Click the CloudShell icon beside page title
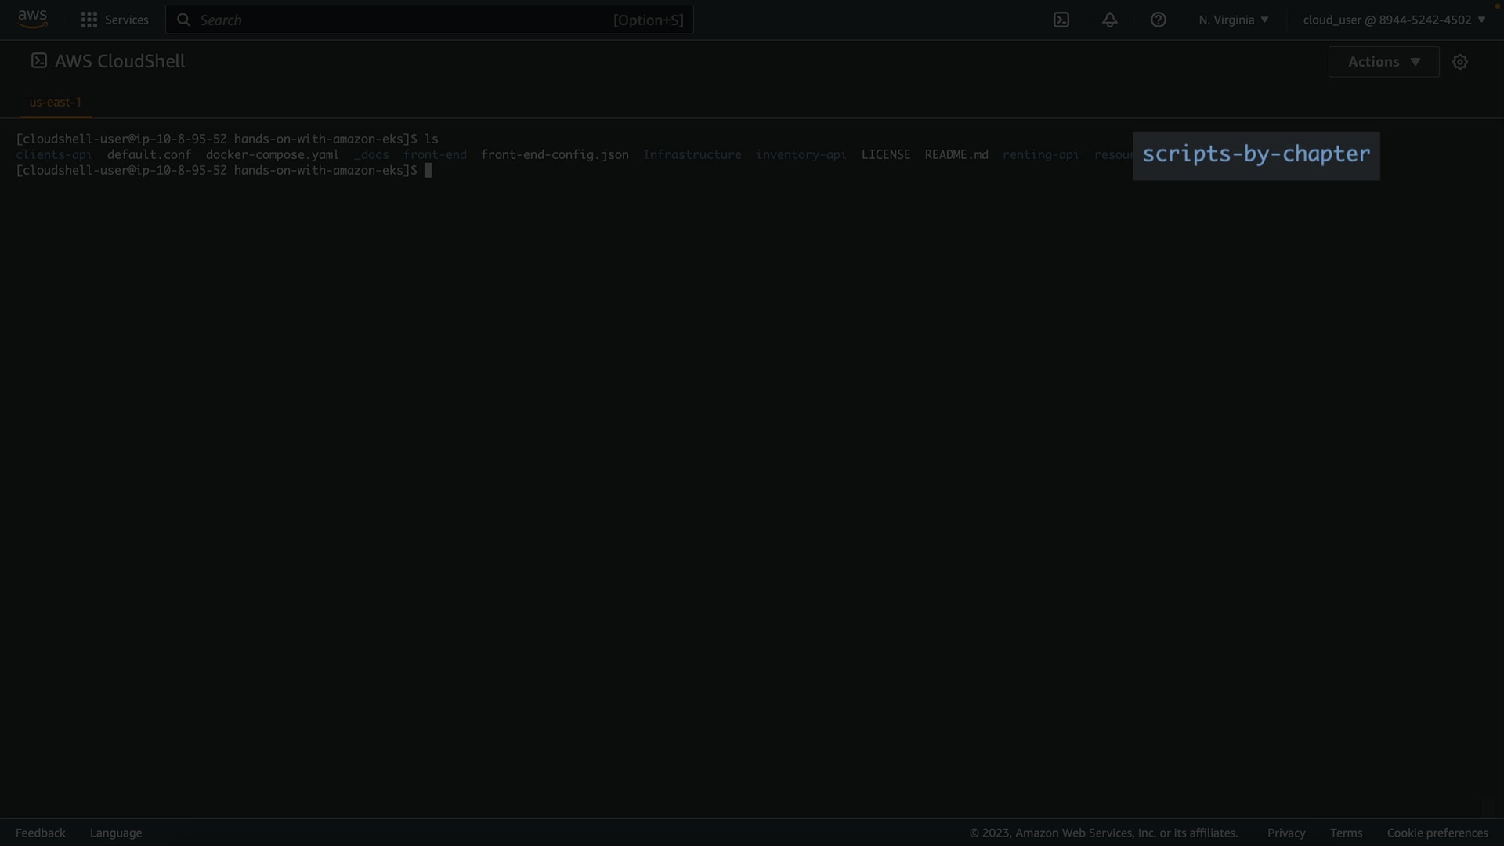The height and width of the screenshot is (846, 1504). [39, 61]
